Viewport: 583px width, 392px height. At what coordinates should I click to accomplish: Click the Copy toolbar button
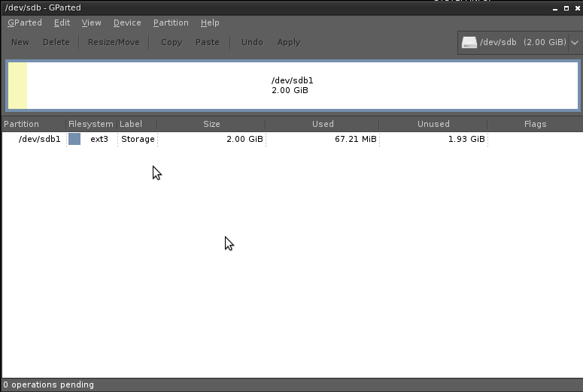(172, 42)
